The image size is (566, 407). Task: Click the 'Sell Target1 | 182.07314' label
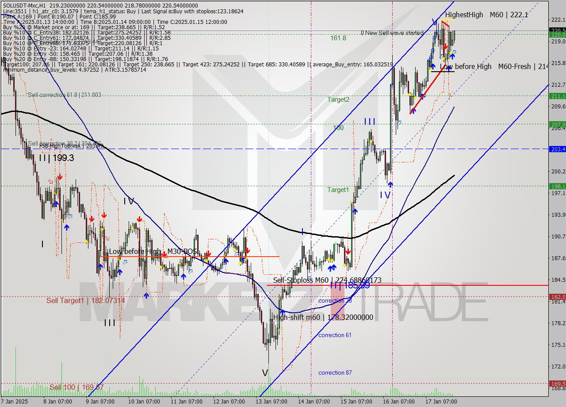click(86, 301)
